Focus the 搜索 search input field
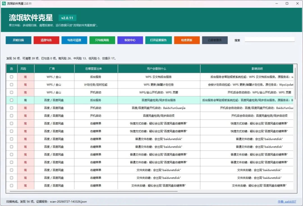Image resolution: width=303 pixels, height=206 pixels. click(270, 39)
